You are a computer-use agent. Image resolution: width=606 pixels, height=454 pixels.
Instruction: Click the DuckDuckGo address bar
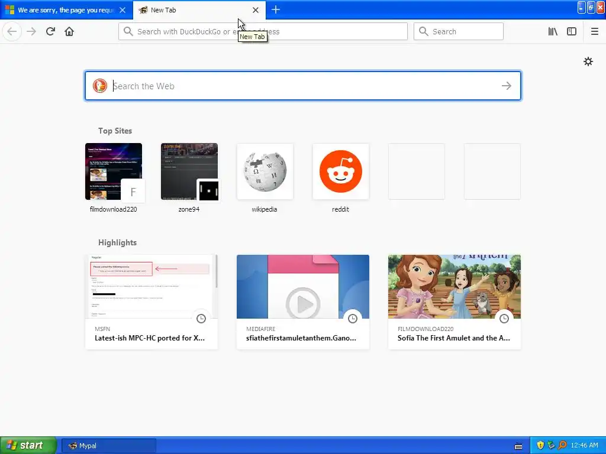click(263, 31)
